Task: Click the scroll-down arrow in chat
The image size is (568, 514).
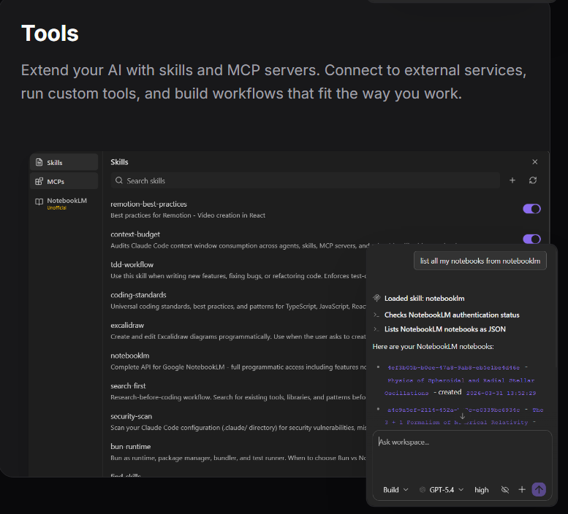Action: (462, 415)
